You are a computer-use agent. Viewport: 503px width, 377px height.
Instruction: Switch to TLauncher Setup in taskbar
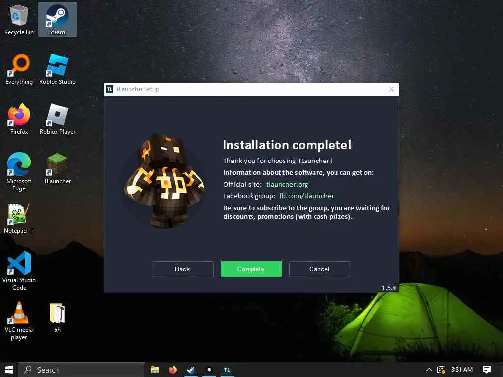coord(227,370)
